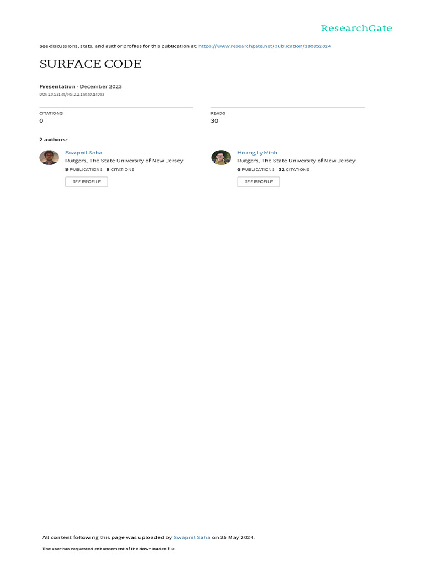
Task: Click the Presentation type label
Action: pyautogui.click(x=57, y=86)
